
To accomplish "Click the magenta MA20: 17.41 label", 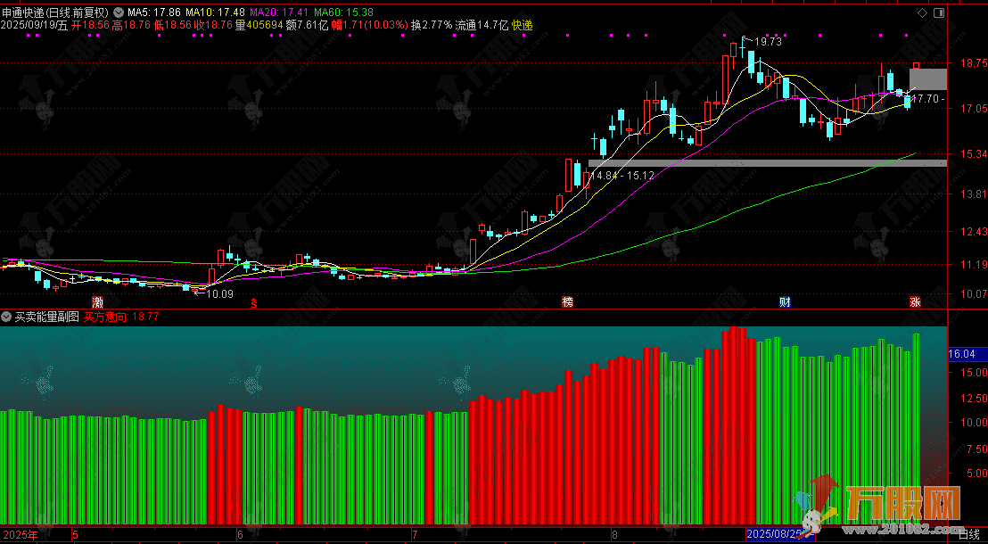I will coord(279,12).
